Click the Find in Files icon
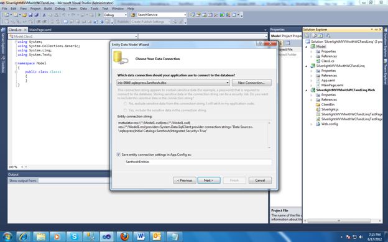Image resolution: width=388 pixels, height=242 pixels. pyautogui.click(x=133, y=15)
